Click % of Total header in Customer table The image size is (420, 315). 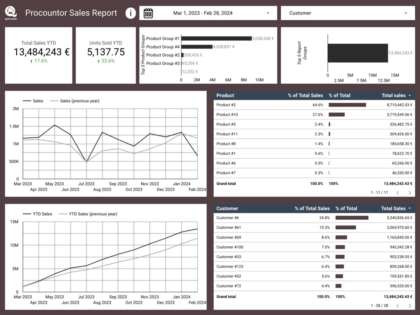(346, 208)
